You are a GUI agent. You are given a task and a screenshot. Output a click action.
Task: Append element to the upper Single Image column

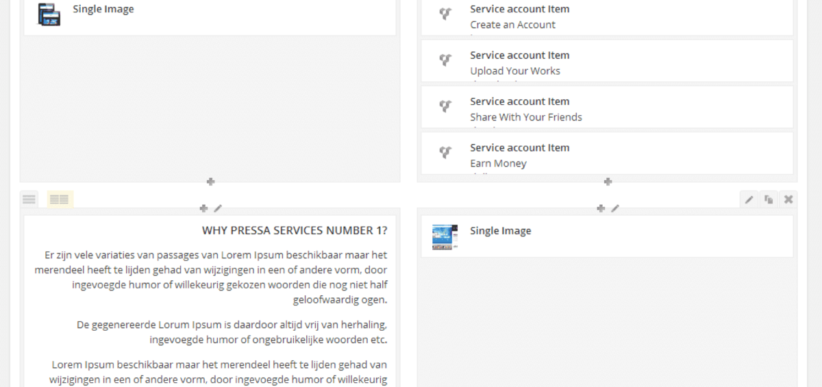(210, 182)
